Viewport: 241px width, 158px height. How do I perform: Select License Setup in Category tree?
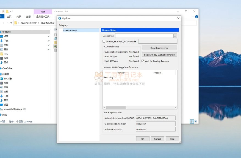coord(70,30)
